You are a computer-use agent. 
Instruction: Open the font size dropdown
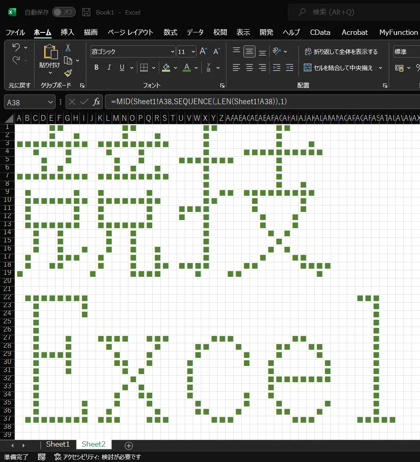[x=193, y=52]
